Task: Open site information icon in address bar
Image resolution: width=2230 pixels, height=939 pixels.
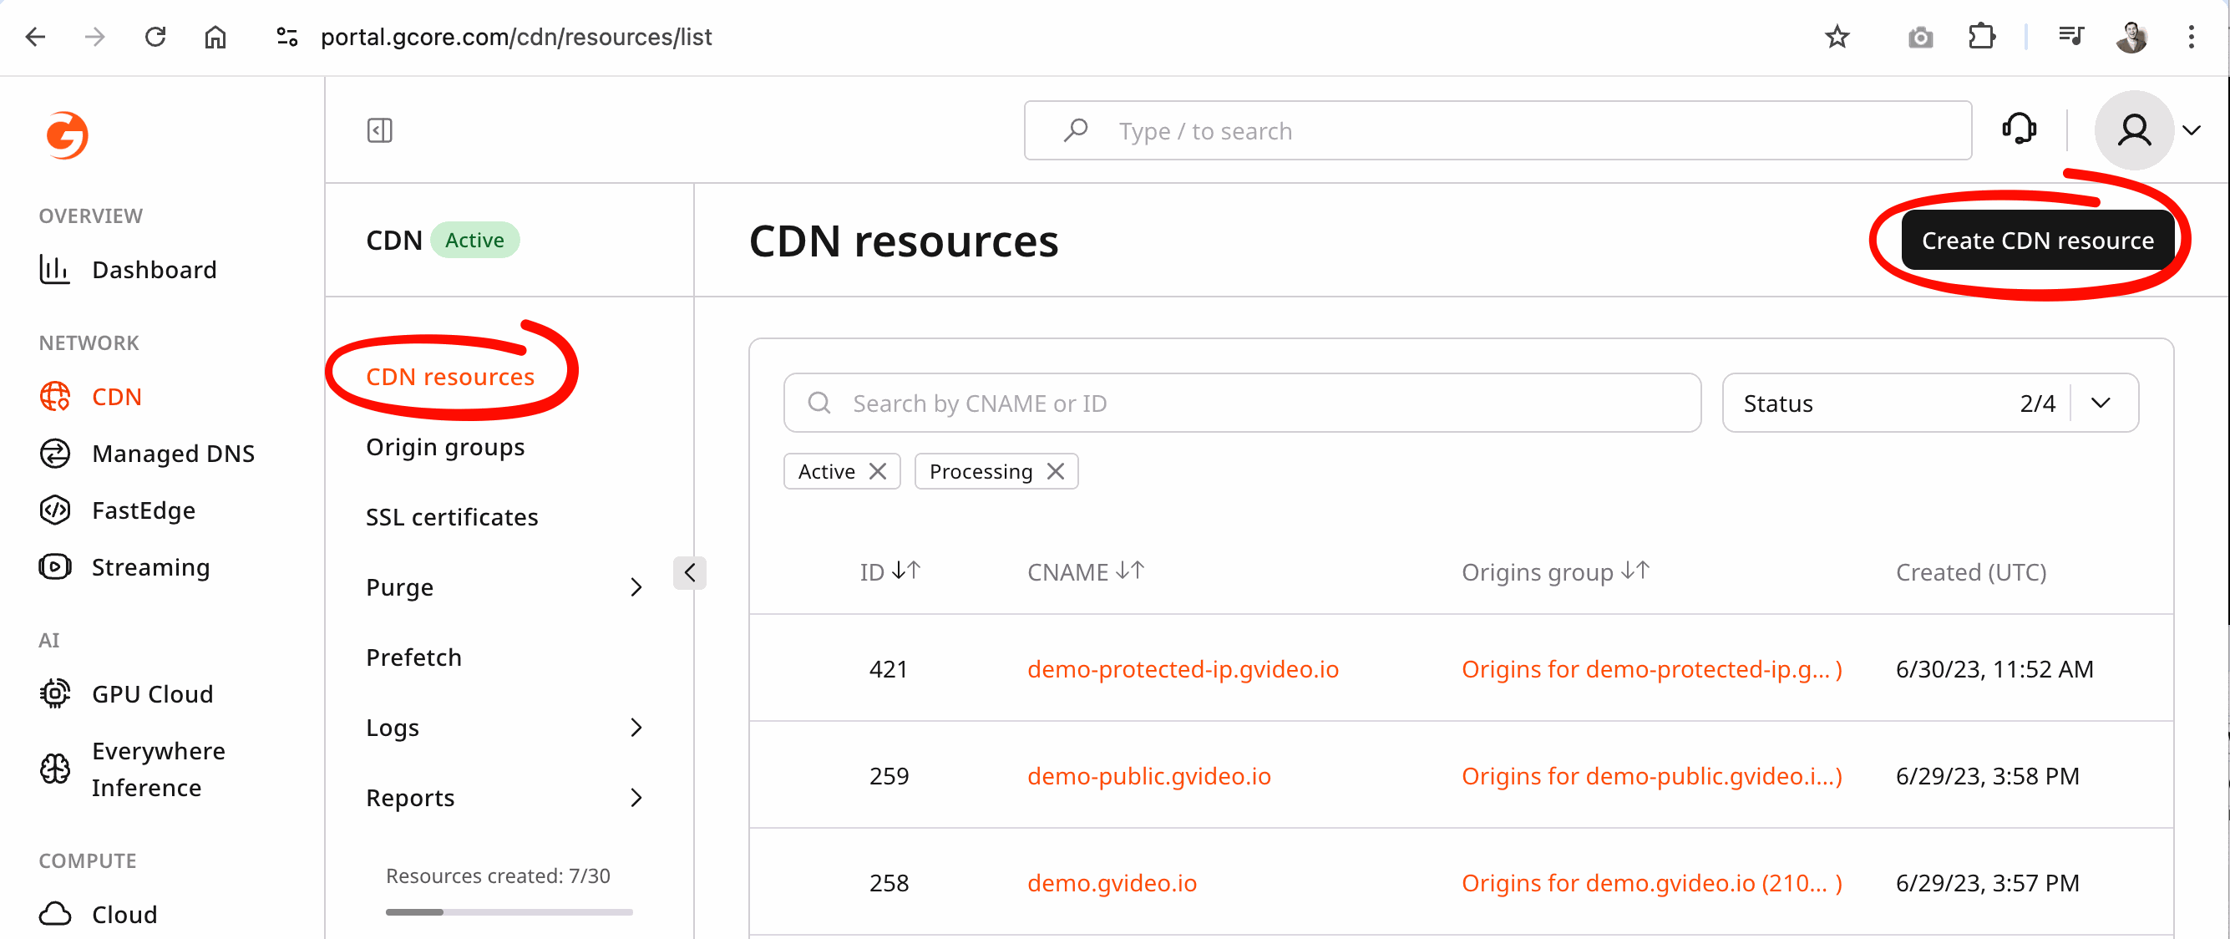Action: pos(286,37)
